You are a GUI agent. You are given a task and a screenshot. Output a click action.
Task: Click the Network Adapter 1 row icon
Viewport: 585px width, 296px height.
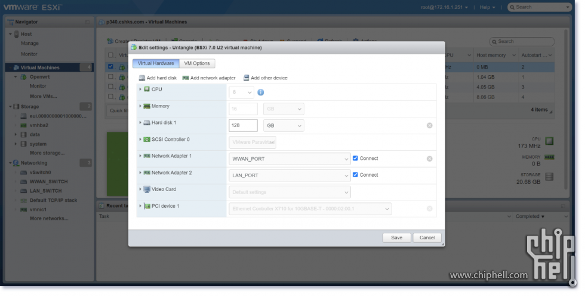tap(147, 156)
